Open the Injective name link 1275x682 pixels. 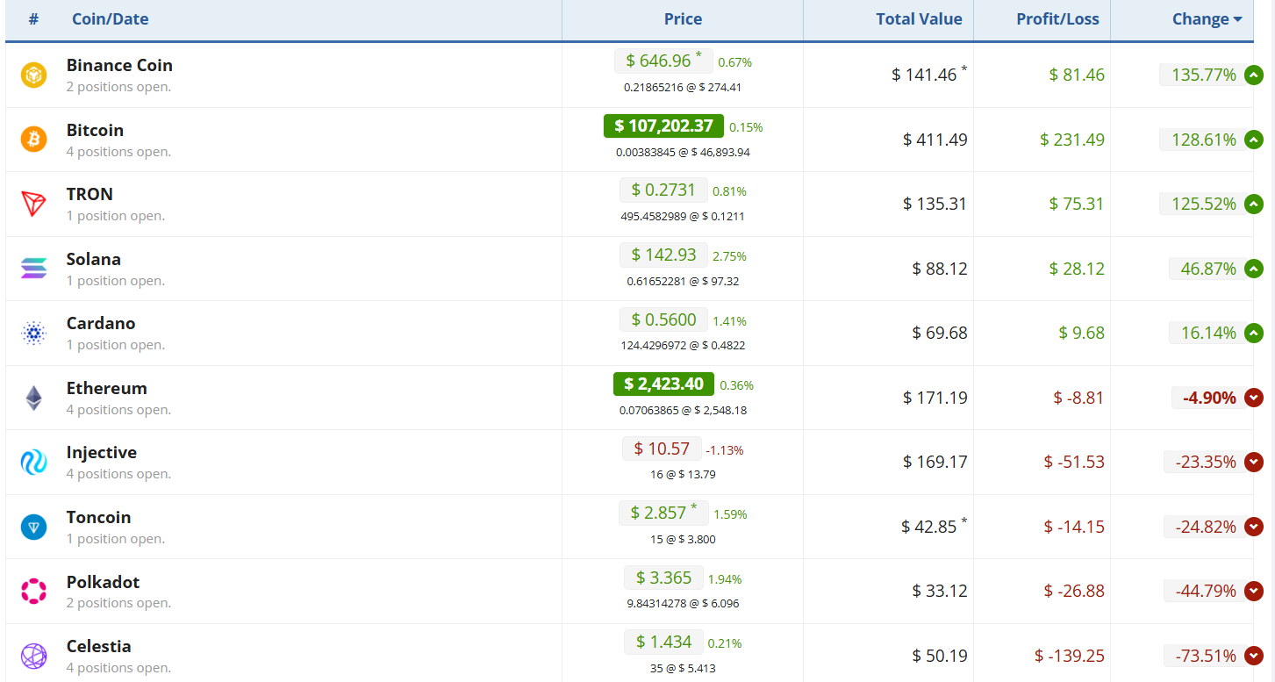pos(102,453)
